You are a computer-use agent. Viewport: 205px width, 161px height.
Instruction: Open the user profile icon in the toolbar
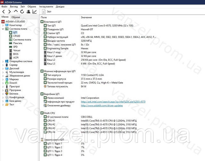pyautogui.click(x=28, y=12)
